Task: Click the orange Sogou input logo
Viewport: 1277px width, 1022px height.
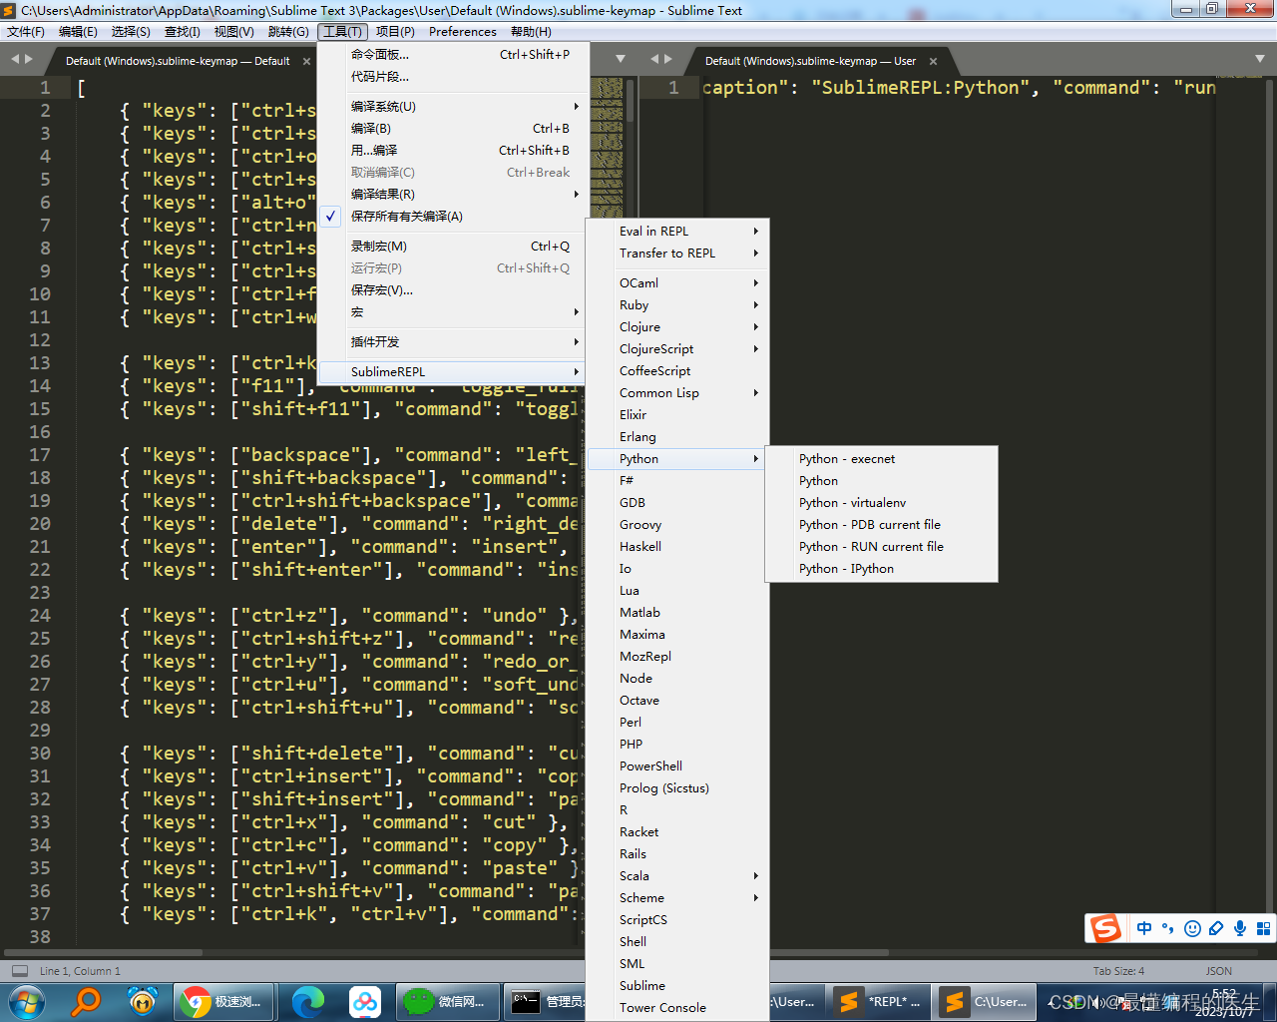Action: (1104, 928)
